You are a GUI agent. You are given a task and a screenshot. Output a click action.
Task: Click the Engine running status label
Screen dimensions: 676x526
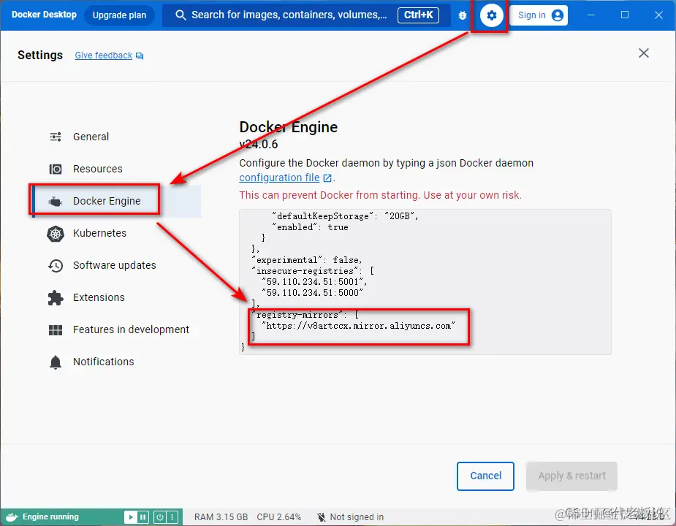click(50, 517)
